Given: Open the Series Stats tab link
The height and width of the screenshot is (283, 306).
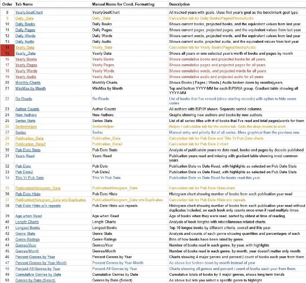Looking at the screenshot, I should pyautogui.click(x=25, y=120).
